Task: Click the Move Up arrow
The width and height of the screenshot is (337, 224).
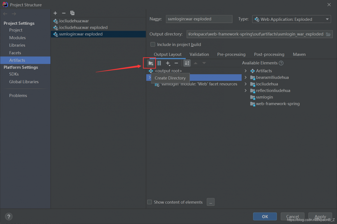Action: [196, 63]
